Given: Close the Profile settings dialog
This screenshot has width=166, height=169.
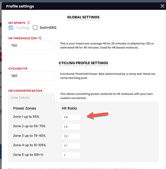Looking at the screenshot, I should [162, 6].
